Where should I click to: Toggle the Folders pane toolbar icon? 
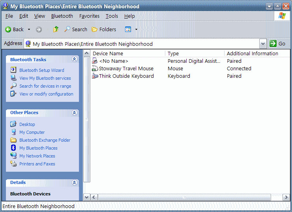(94, 29)
